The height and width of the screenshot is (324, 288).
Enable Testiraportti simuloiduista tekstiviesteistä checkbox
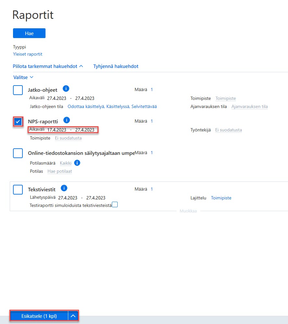click(x=115, y=205)
